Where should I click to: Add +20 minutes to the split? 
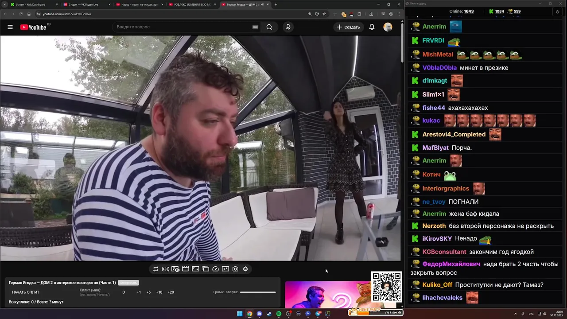click(171, 292)
